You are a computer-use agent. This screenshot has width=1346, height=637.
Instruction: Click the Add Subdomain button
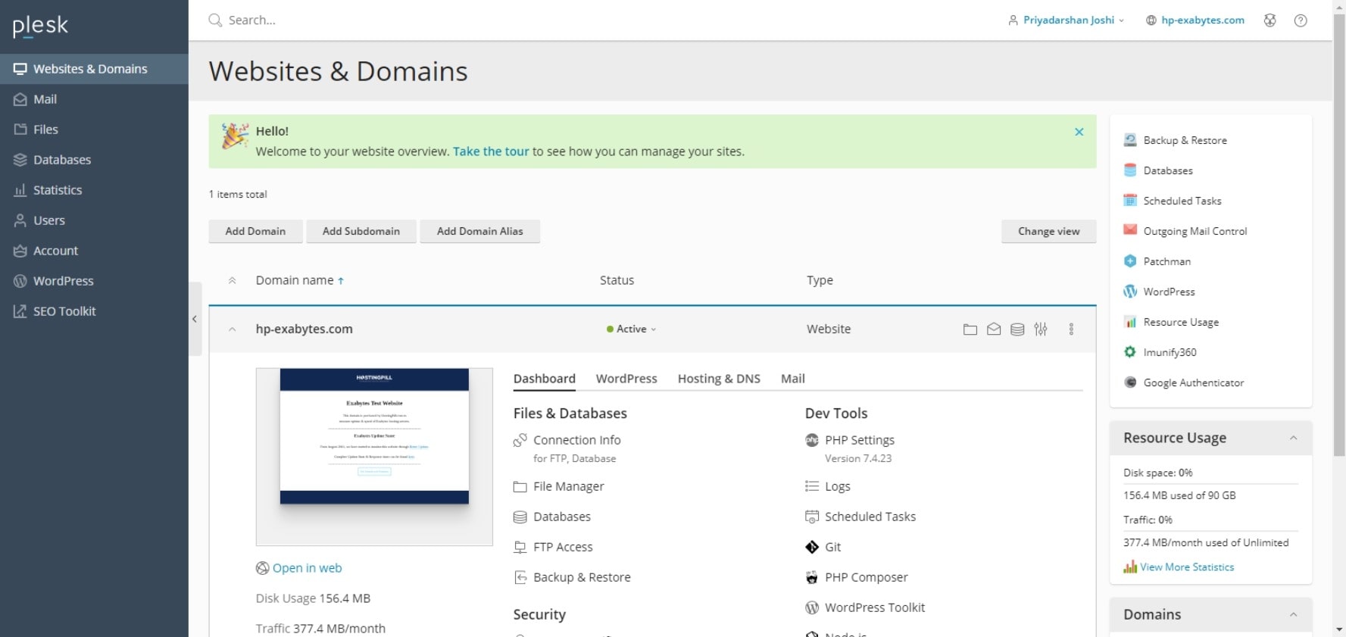pyautogui.click(x=361, y=231)
